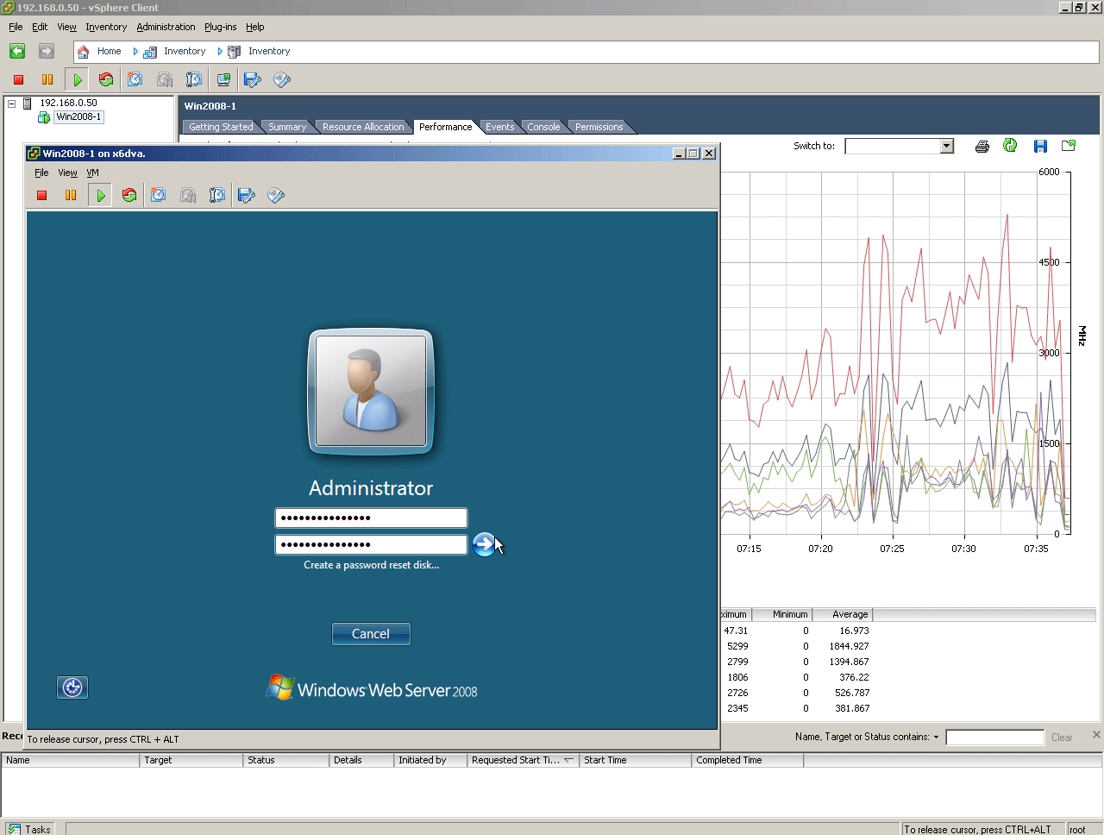Open the arrow between the two Inventory breadcrumbs
The height and width of the screenshot is (835, 1104).
click(x=220, y=52)
